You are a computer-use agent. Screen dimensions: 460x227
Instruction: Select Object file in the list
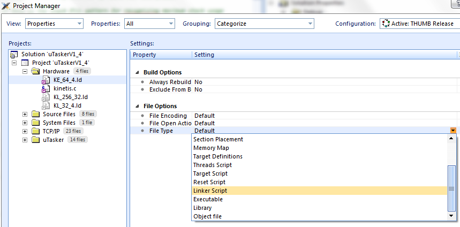pos(207,216)
